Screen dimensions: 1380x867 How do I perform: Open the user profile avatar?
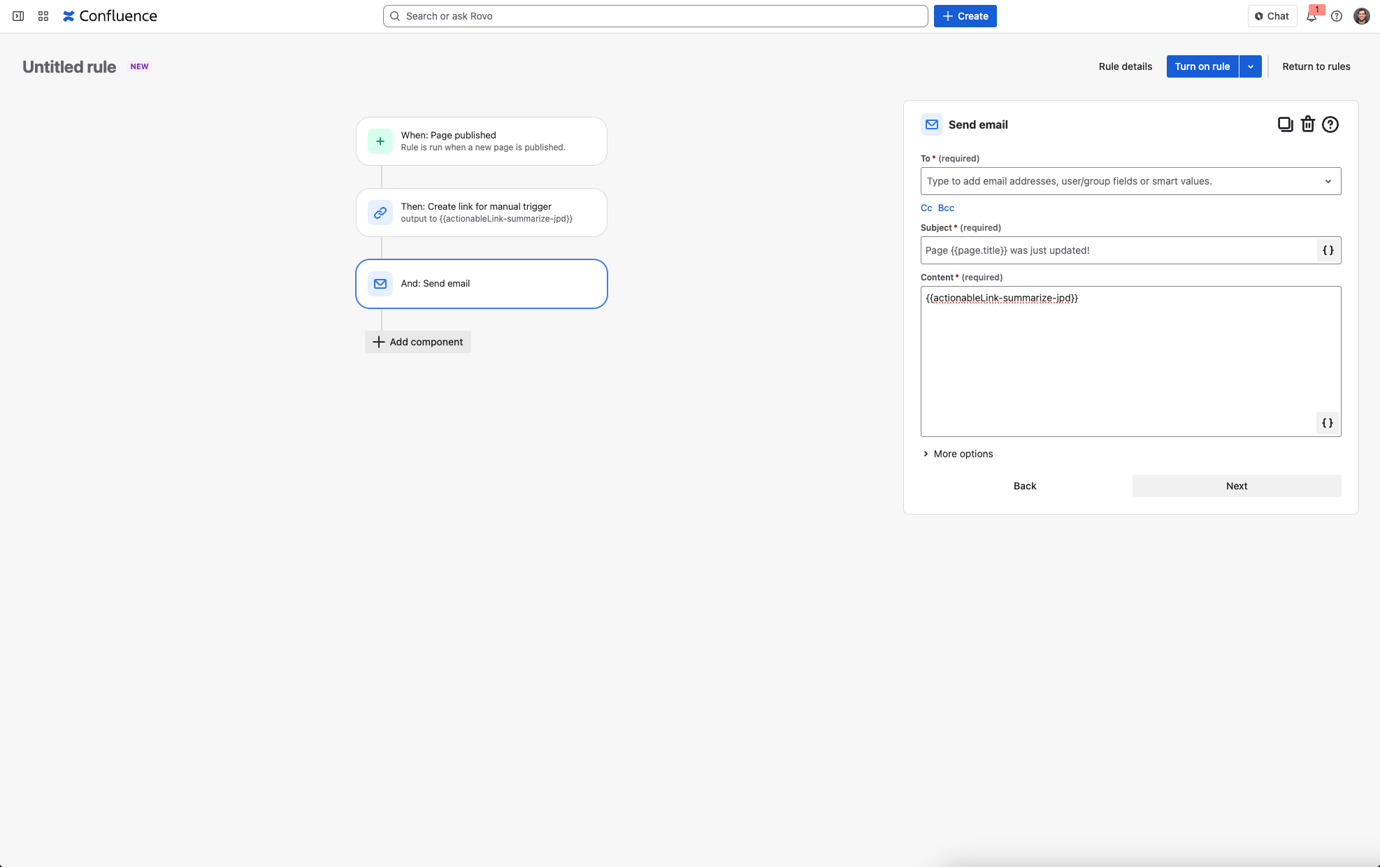(1361, 16)
